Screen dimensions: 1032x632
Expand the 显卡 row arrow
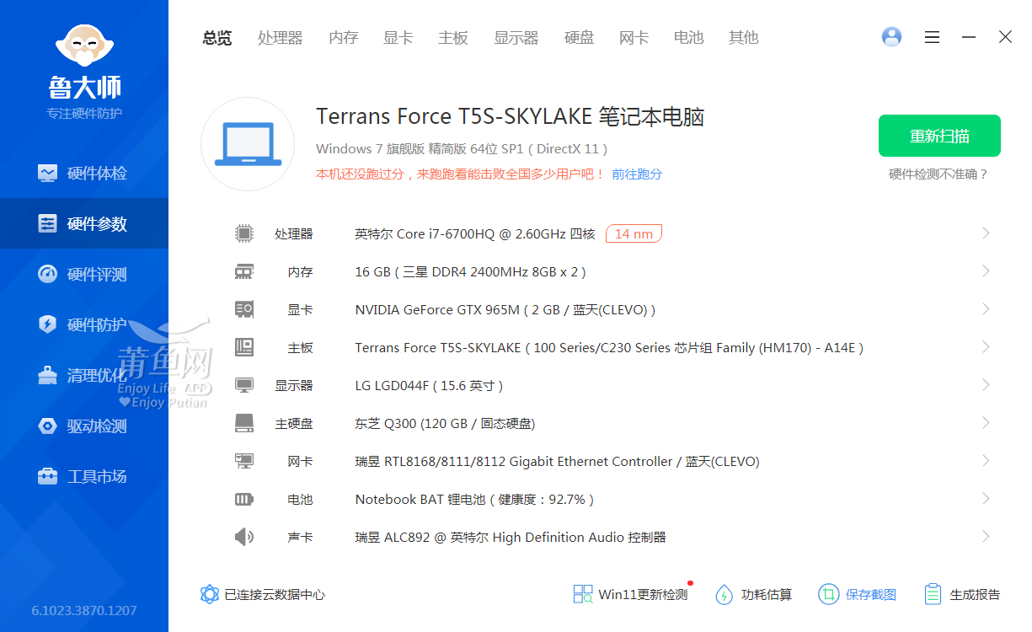pos(986,309)
